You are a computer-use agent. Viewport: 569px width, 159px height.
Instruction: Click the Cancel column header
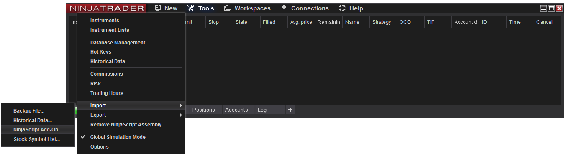(548, 22)
